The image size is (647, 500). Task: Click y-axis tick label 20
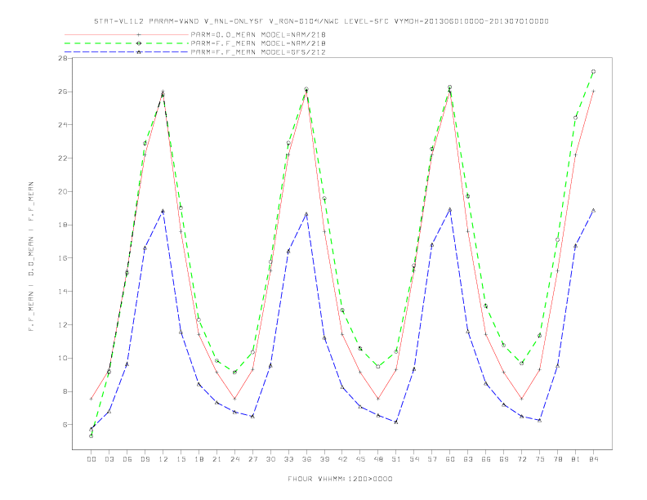click(x=63, y=191)
